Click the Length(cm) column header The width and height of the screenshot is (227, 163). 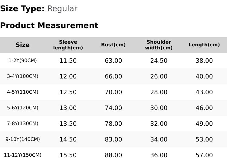pos(204,45)
